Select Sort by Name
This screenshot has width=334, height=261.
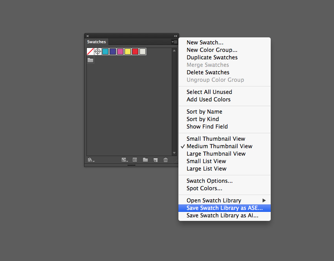pyautogui.click(x=224, y=111)
